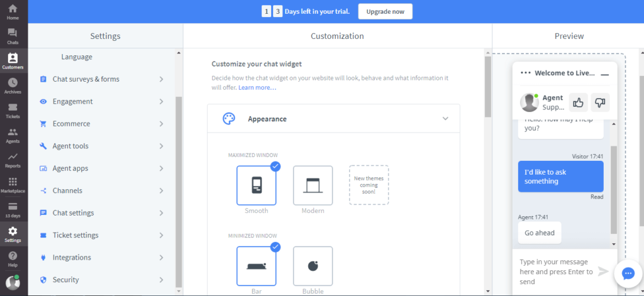Open the Language settings item
Viewport: 644px width, 296px height.
point(77,57)
